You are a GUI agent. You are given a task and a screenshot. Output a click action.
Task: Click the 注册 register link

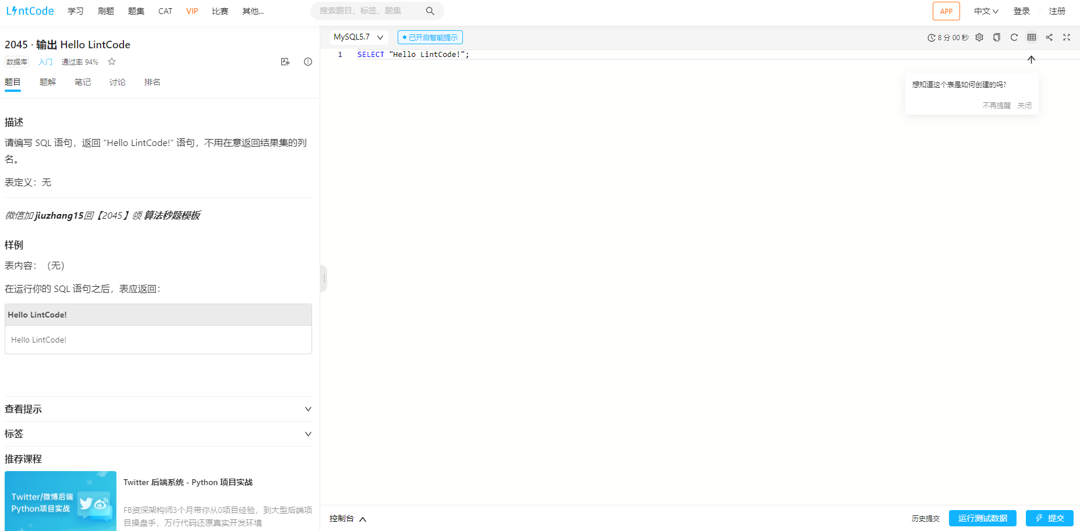coord(1057,11)
